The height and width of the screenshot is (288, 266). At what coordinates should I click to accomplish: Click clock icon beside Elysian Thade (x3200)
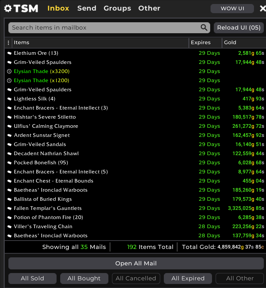9,71
